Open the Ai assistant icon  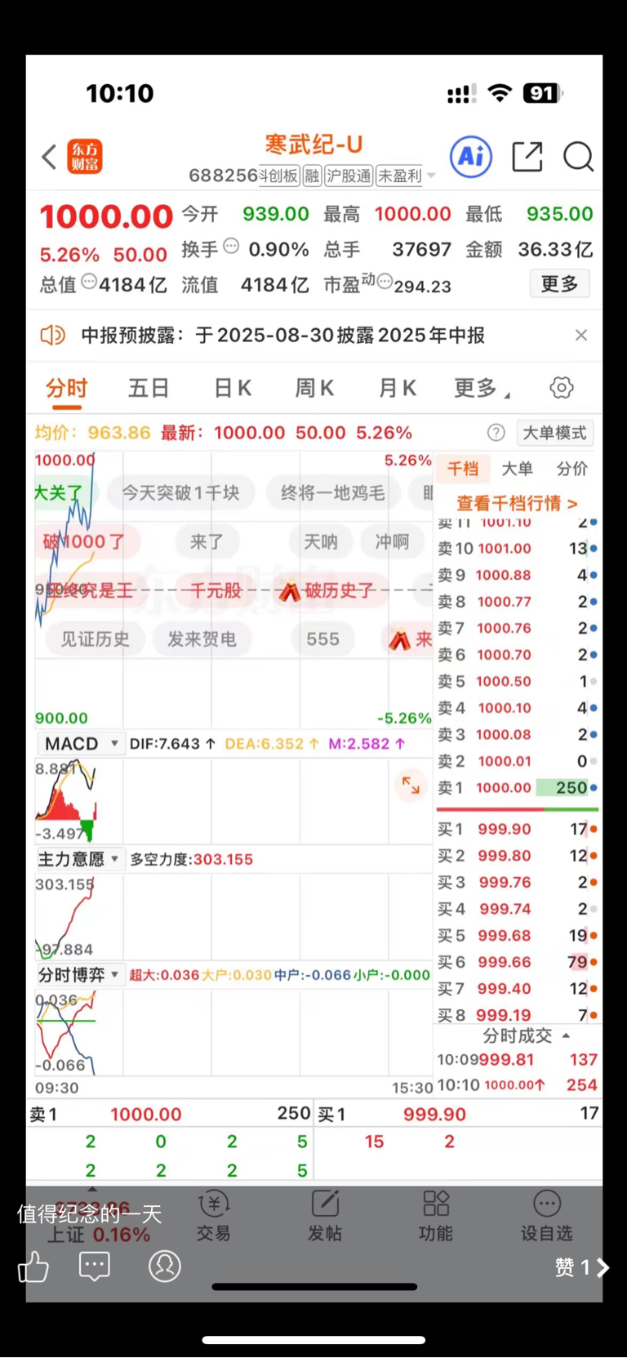pyautogui.click(x=471, y=156)
